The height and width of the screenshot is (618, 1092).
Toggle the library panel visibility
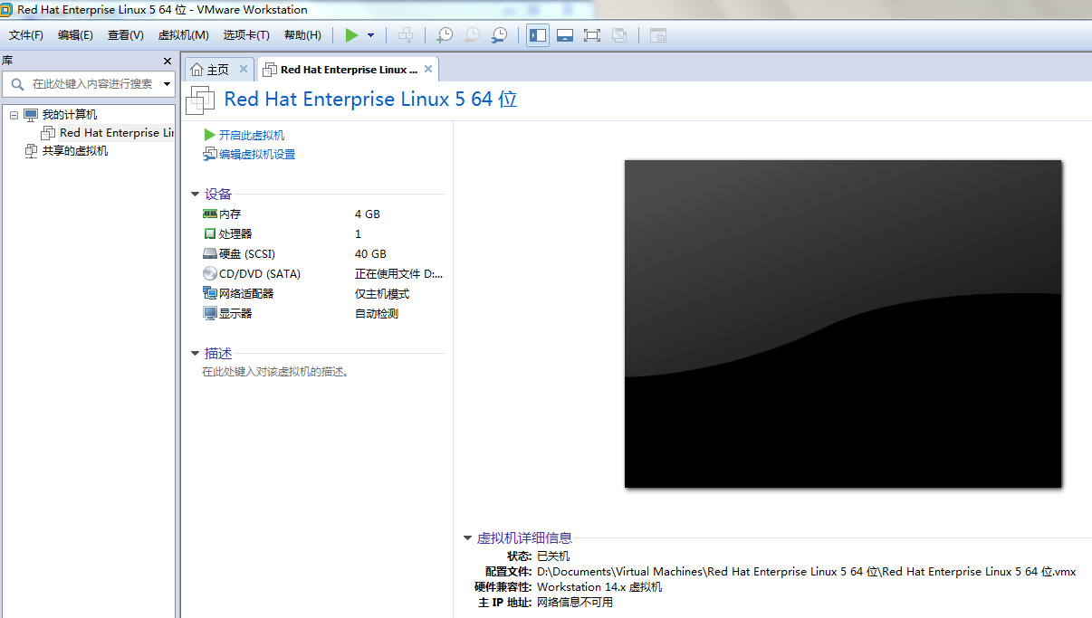[x=538, y=35]
